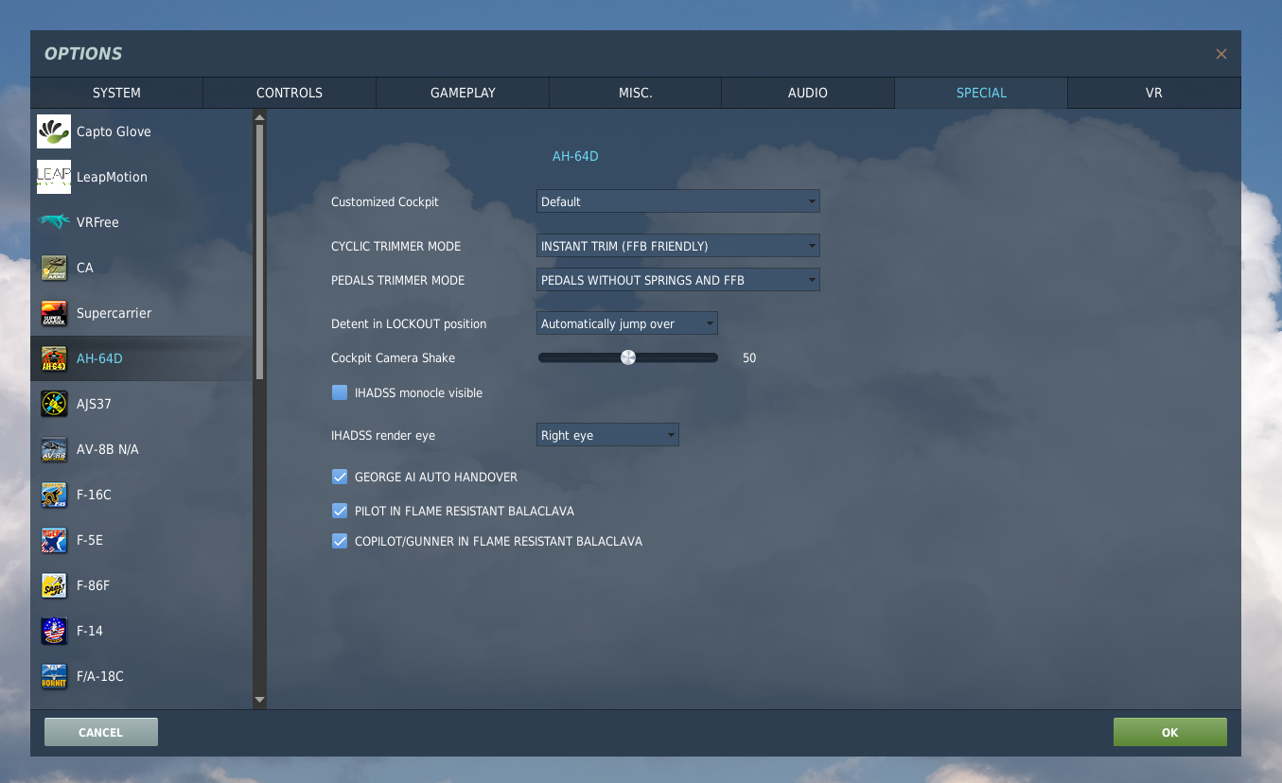Screen dimensions: 1282x783
Task: Click the module list scroll down arrow
Action: (260, 701)
